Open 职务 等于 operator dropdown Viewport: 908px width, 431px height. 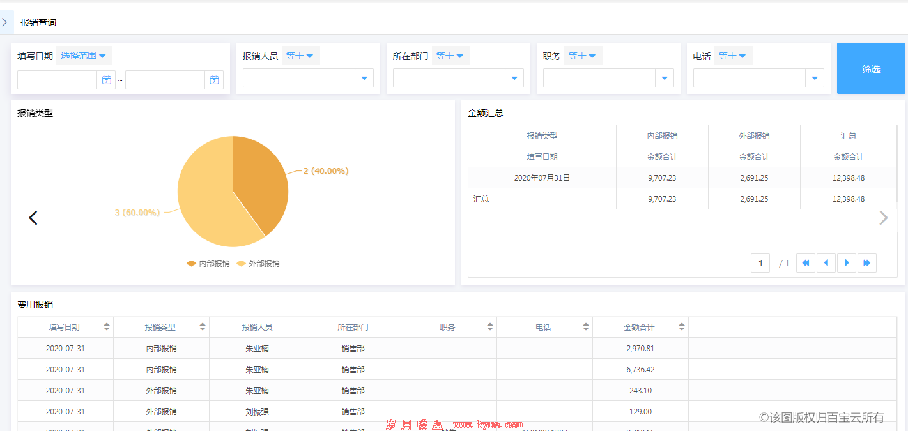click(582, 56)
